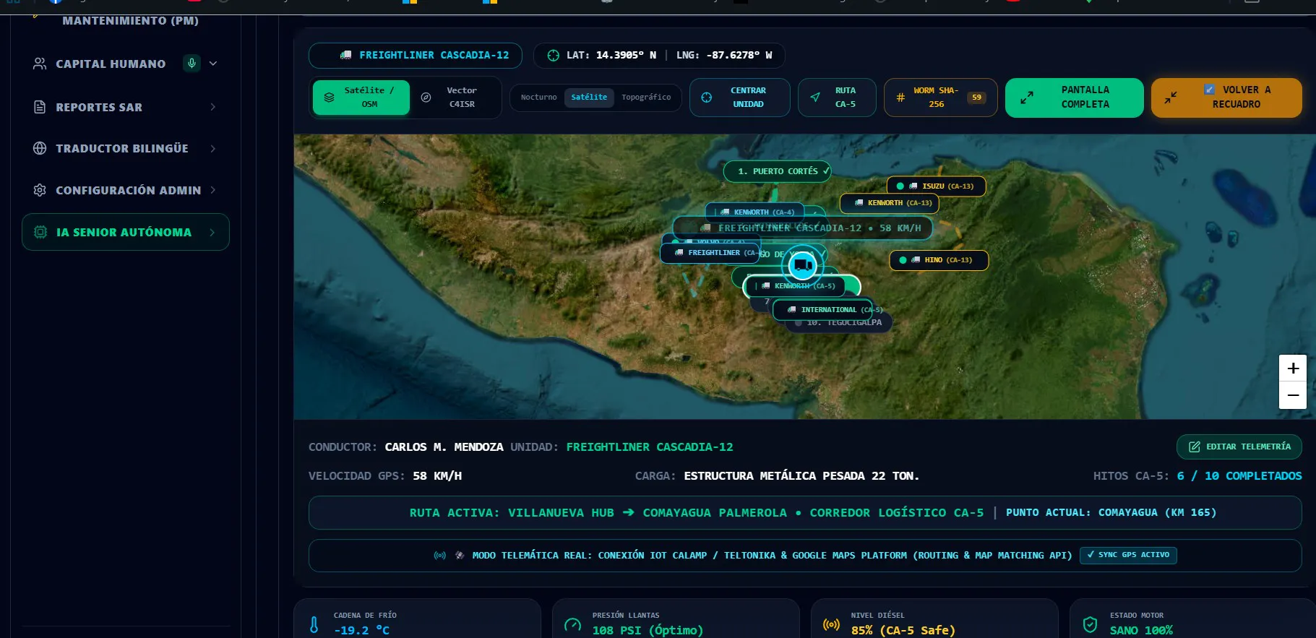
Task: Click the pencil icon on Editar Telemetría
Action: tap(1194, 447)
